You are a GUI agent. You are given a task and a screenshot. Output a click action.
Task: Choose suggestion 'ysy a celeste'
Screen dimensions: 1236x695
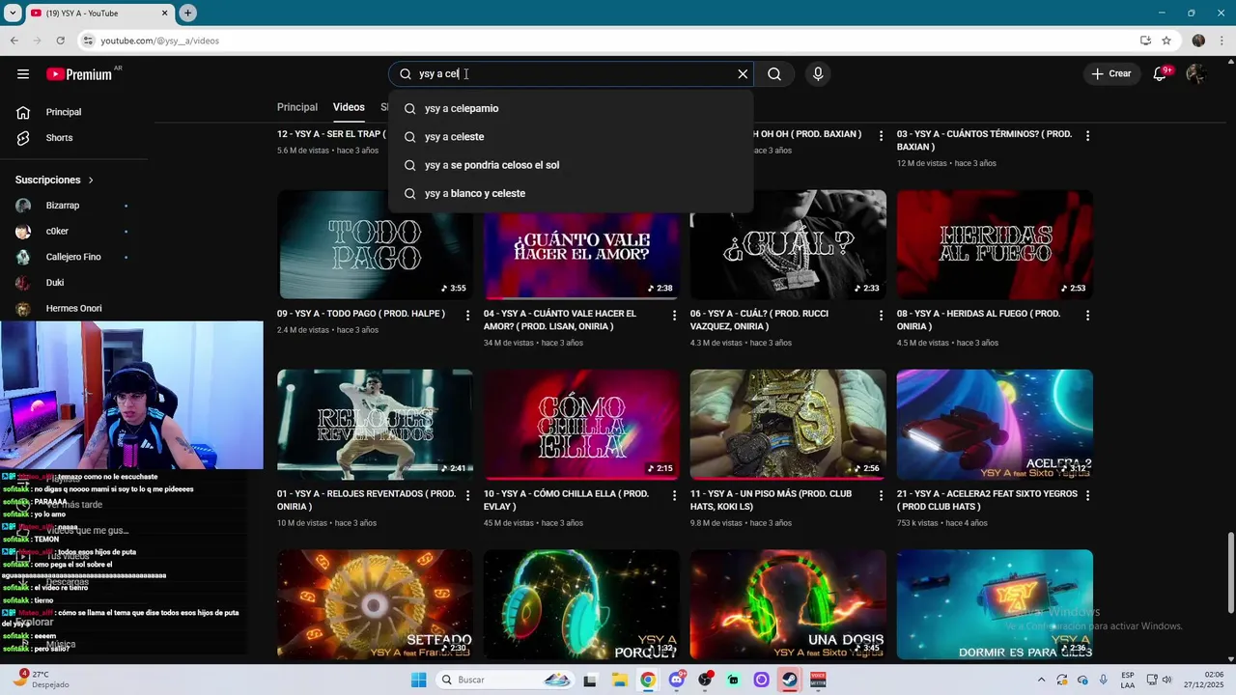click(571, 137)
